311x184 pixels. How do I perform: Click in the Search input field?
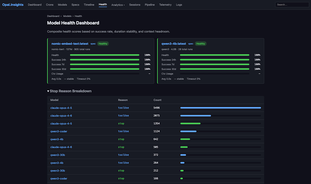292,5
